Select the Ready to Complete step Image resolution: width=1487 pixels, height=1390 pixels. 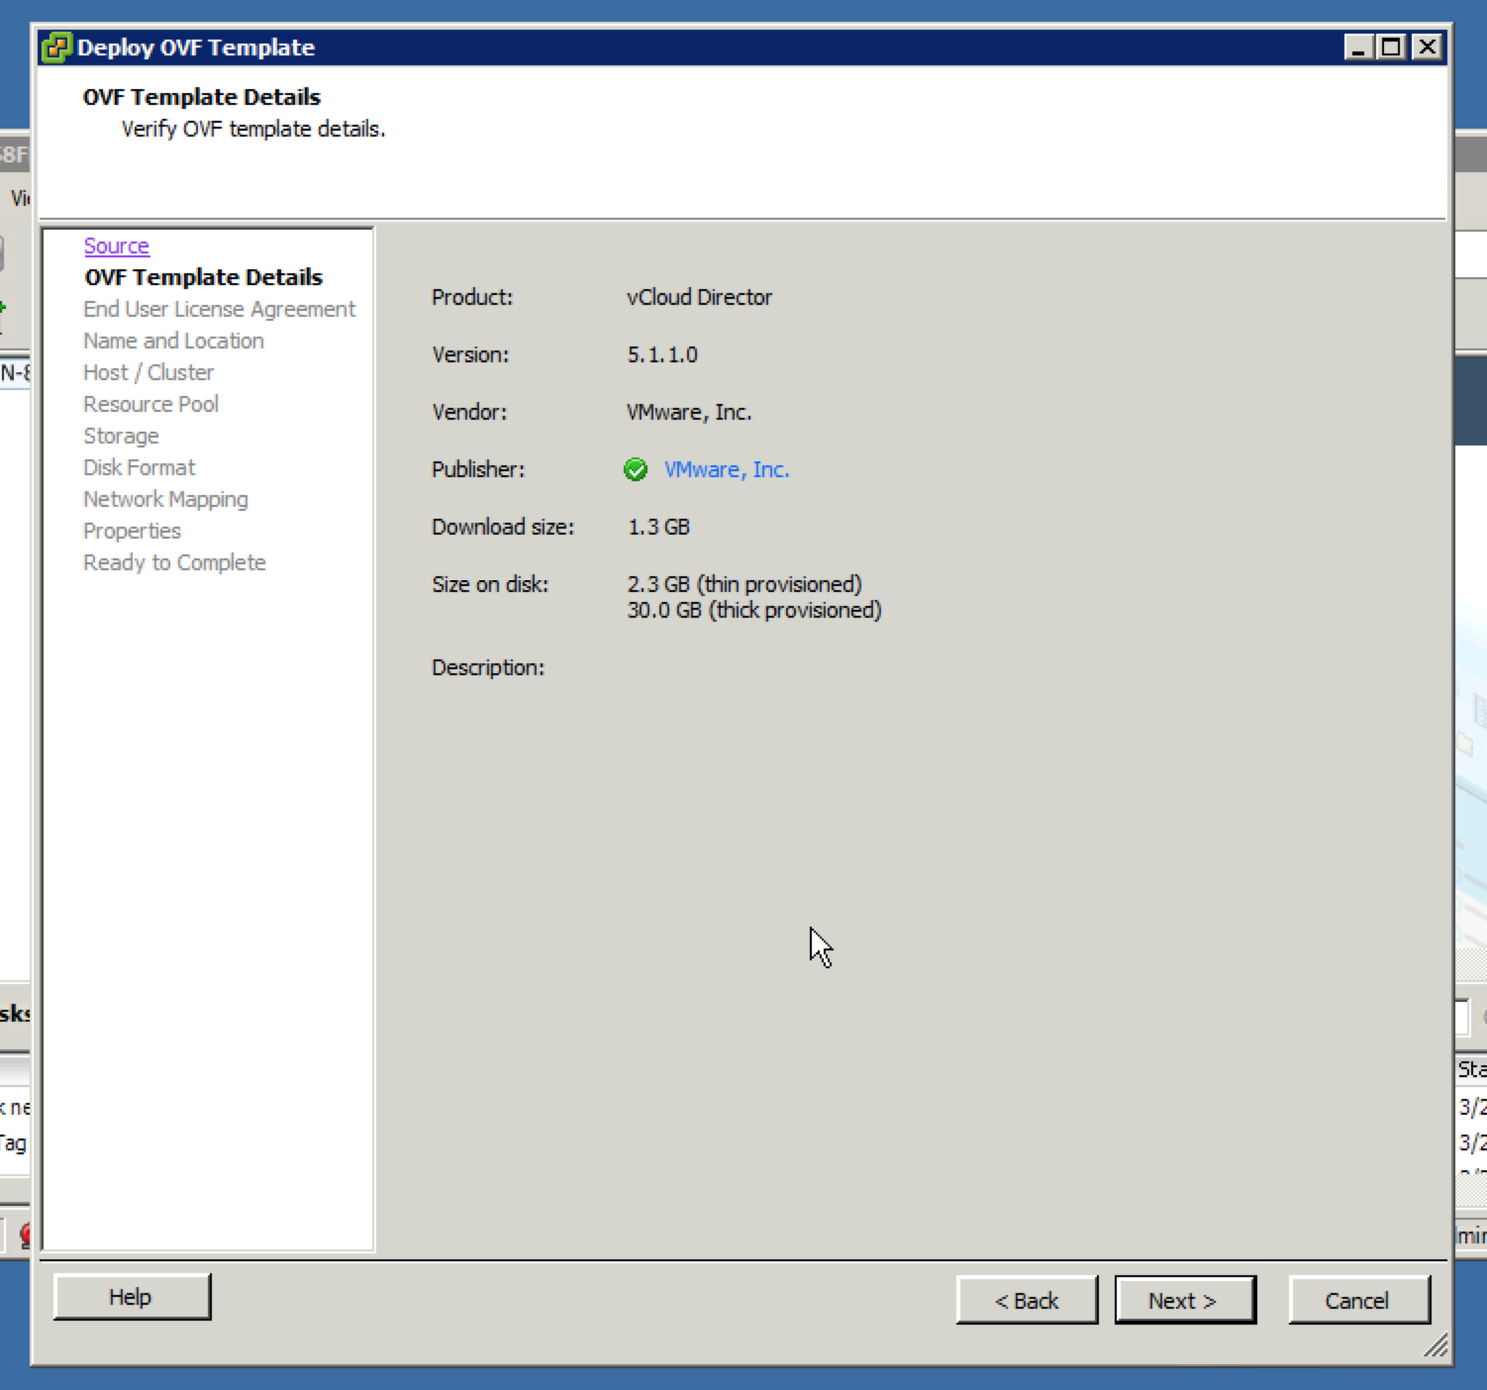tap(174, 562)
